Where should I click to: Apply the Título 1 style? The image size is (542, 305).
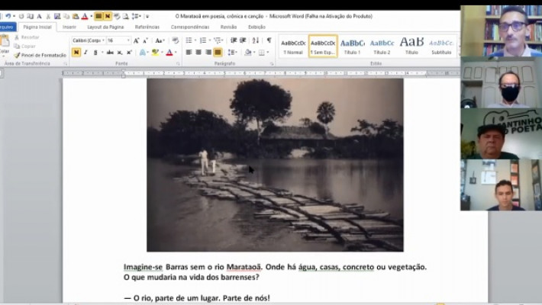coord(352,47)
